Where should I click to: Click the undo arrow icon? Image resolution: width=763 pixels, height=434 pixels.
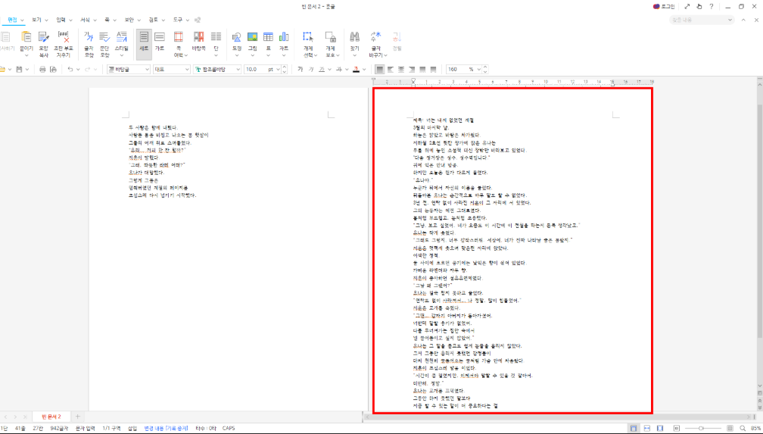point(70,70)
